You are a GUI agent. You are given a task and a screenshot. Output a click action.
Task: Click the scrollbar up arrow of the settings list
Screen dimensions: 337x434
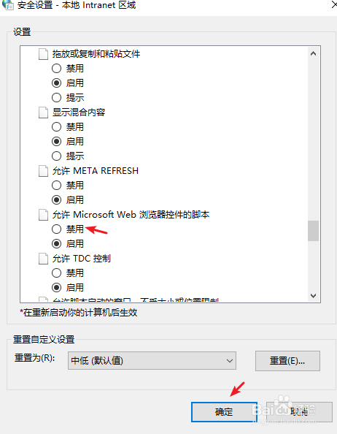(313, 53)
